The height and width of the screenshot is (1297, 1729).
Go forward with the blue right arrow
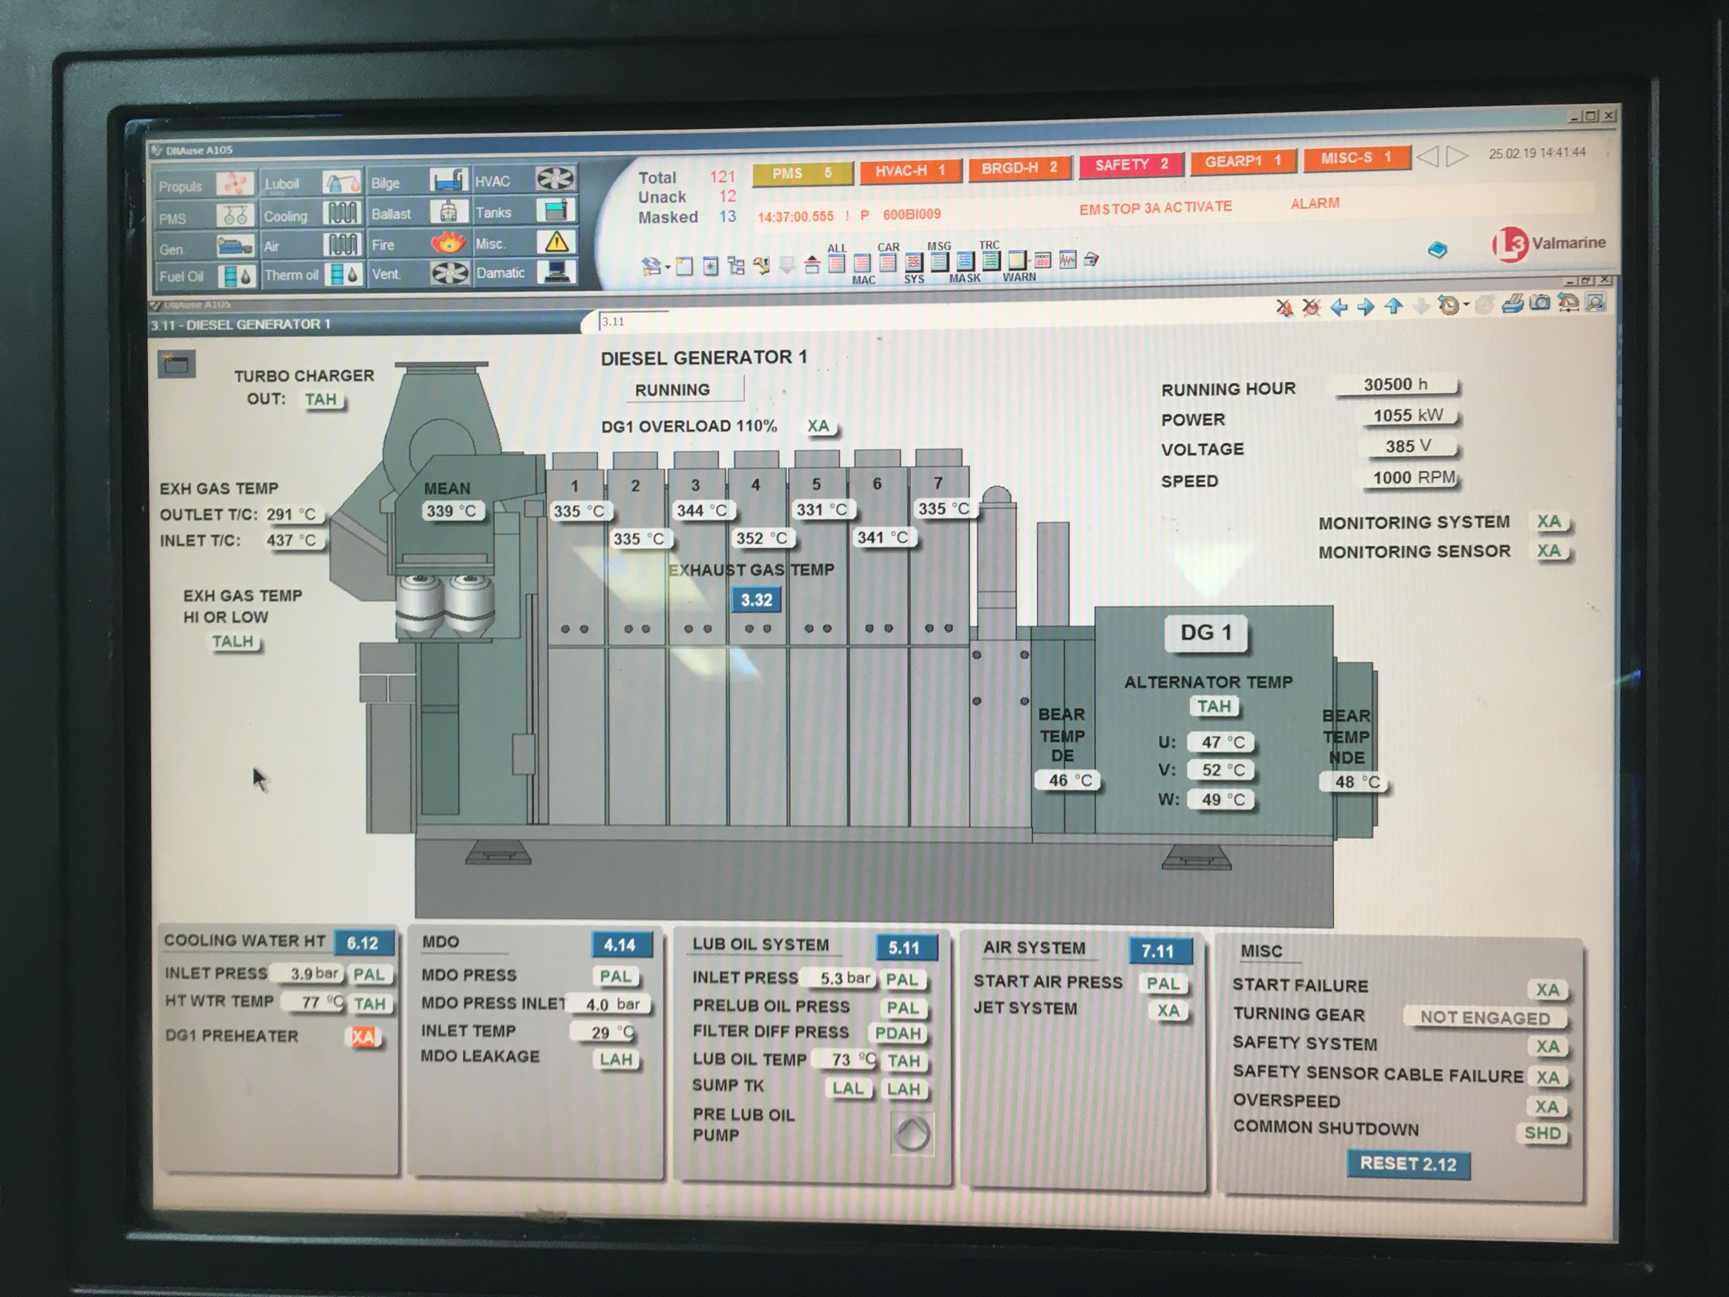tap(1365, 307)
